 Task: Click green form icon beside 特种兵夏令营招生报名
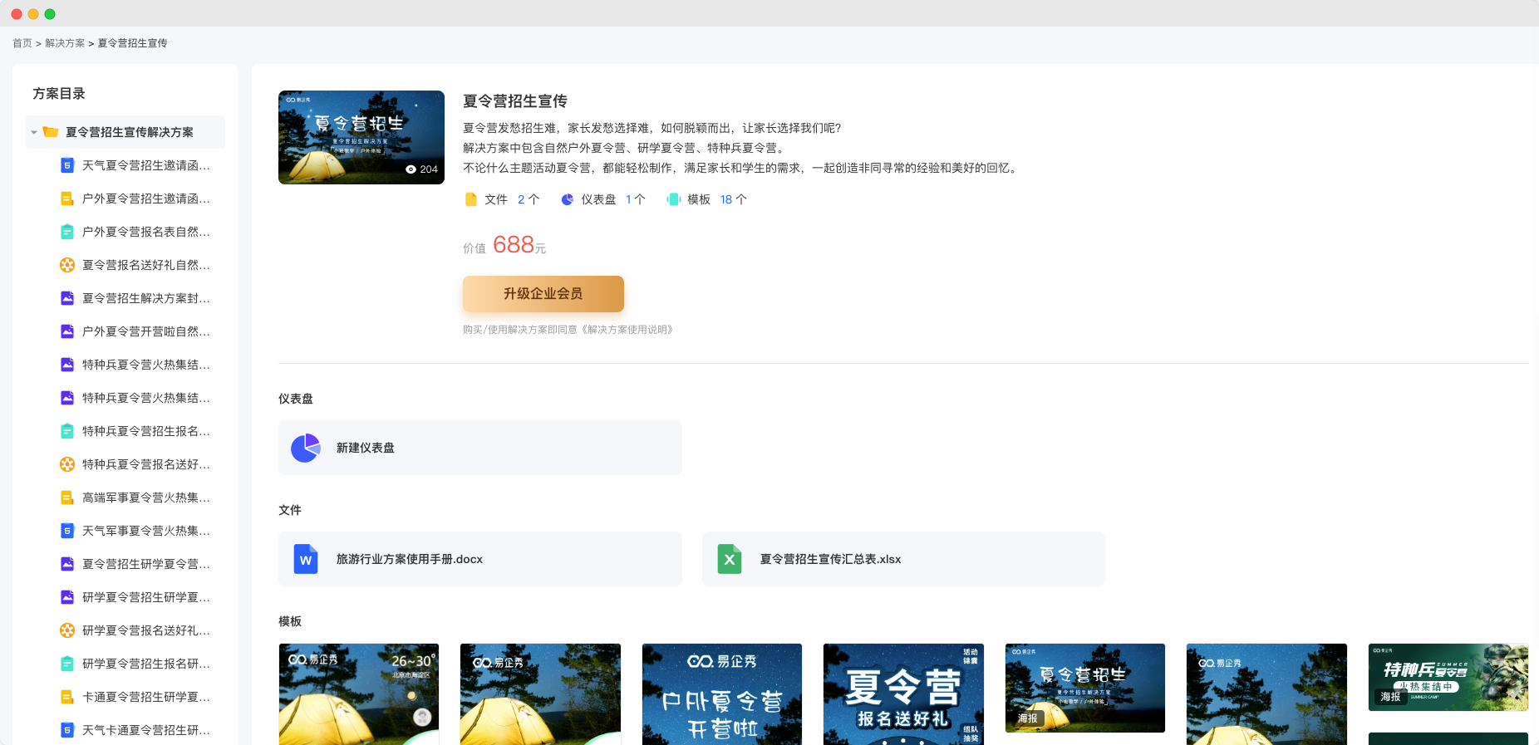coord(67,431)
